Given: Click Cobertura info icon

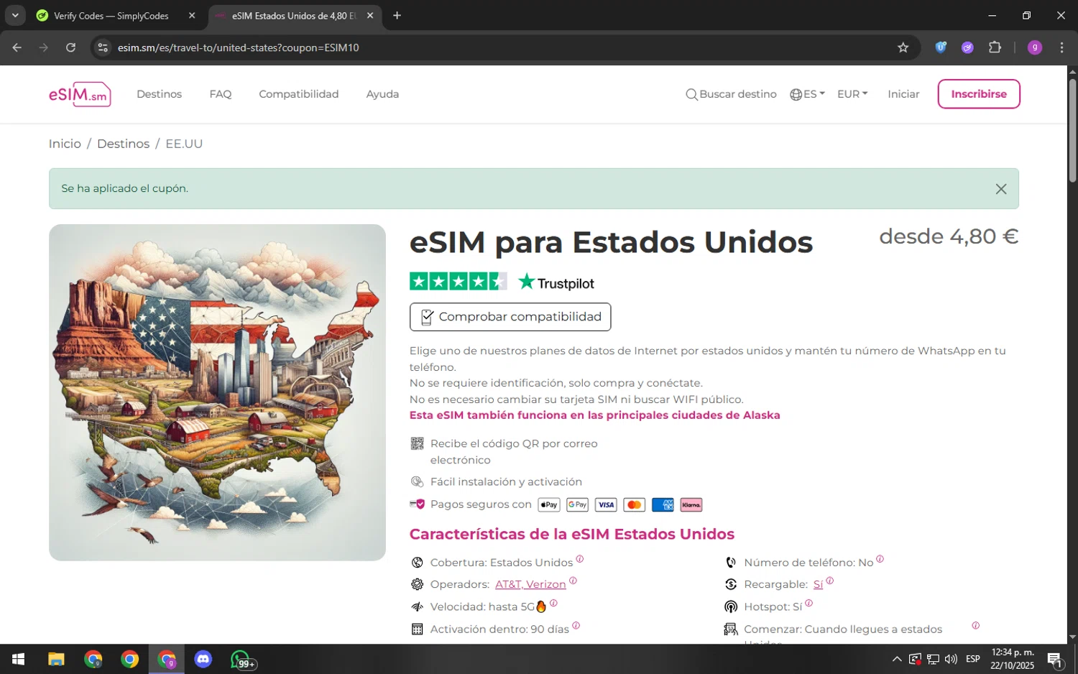Looking at the screenshot, I should coord(580,558).
